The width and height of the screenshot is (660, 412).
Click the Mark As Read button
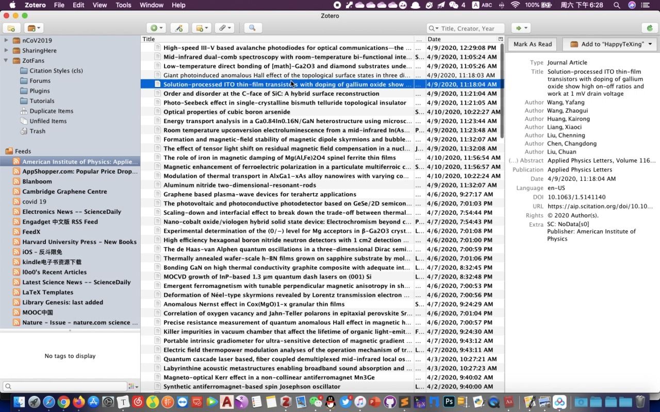pyautogui.click(x=533, y=44)
